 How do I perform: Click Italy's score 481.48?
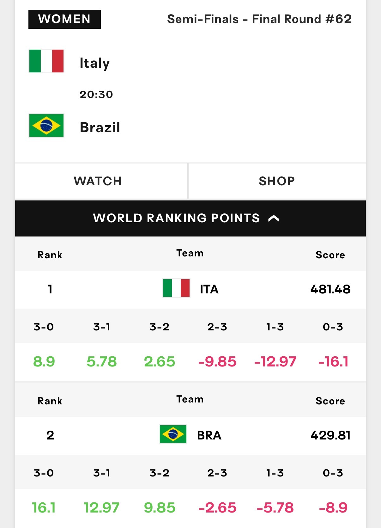pyautogui.click(x=330, y=289)
